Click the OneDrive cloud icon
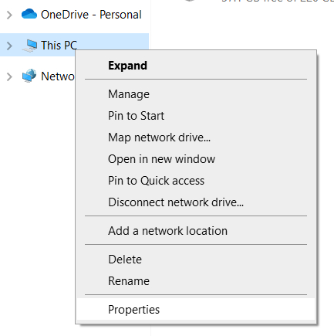The image size is (334, 336). [29, 14]
